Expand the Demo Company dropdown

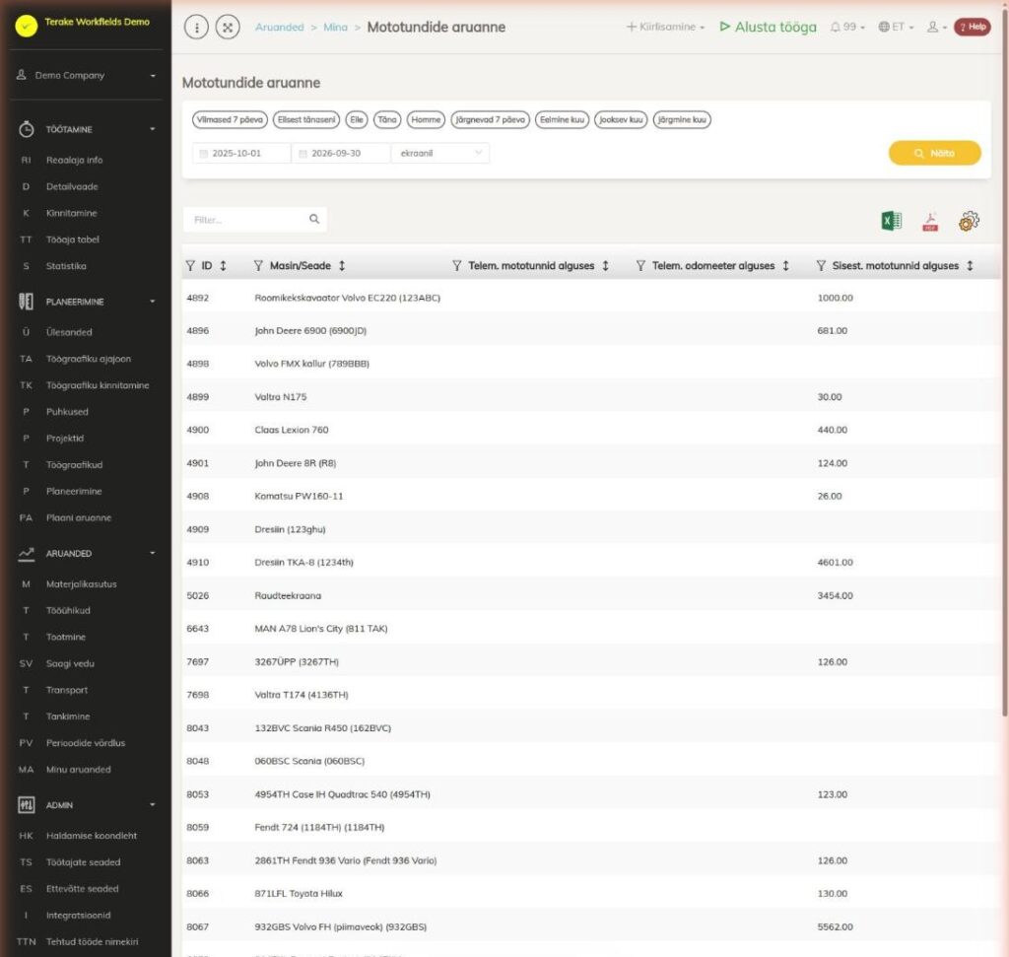(87, 75)
